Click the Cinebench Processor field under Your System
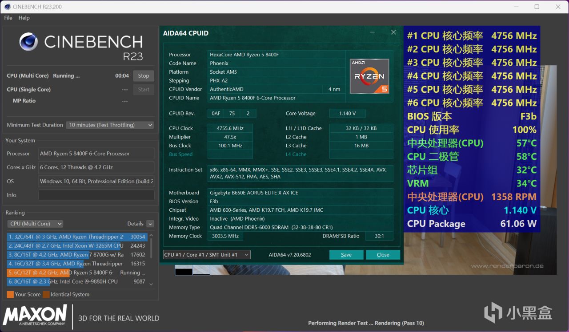569x332 pixels. (96, 154)
